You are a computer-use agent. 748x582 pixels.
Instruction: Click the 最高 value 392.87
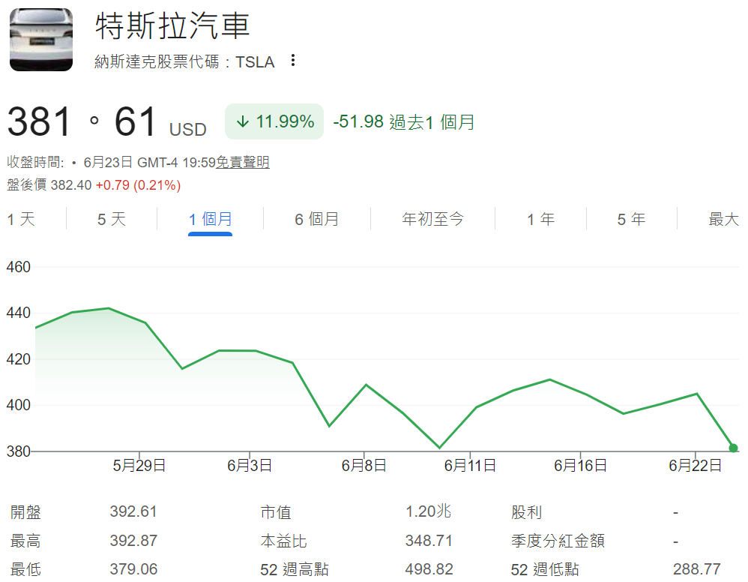click(133, 541)
